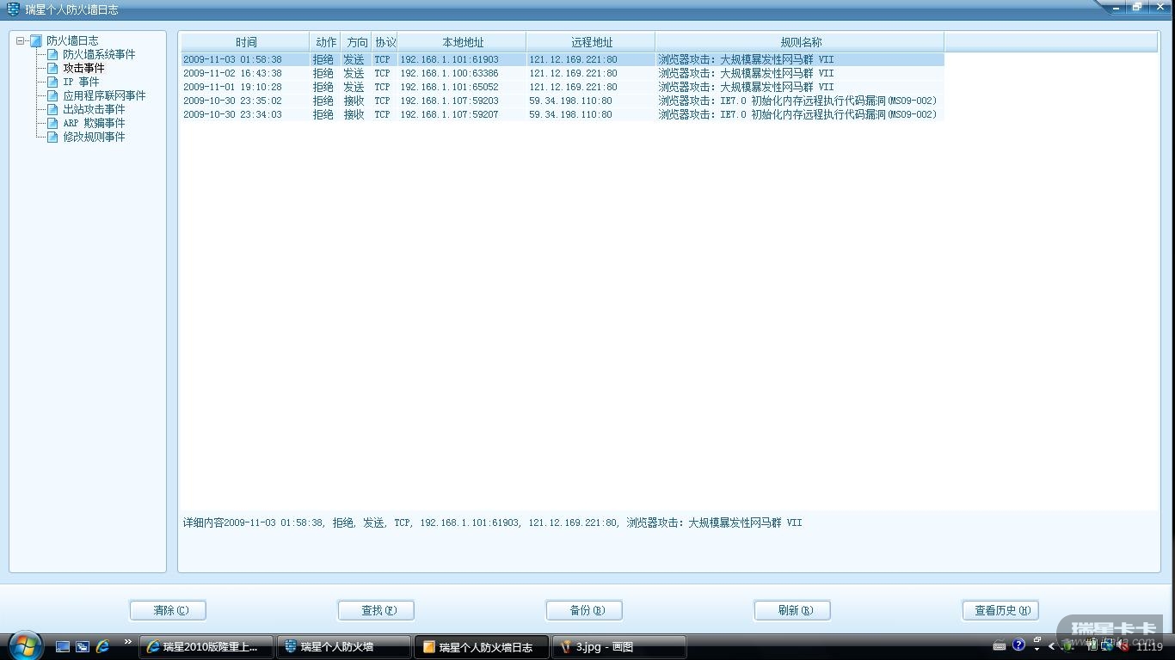Select the log row dated 2009-10-30 23:34:03
1175x660 pixels.
tap(563, 114)
